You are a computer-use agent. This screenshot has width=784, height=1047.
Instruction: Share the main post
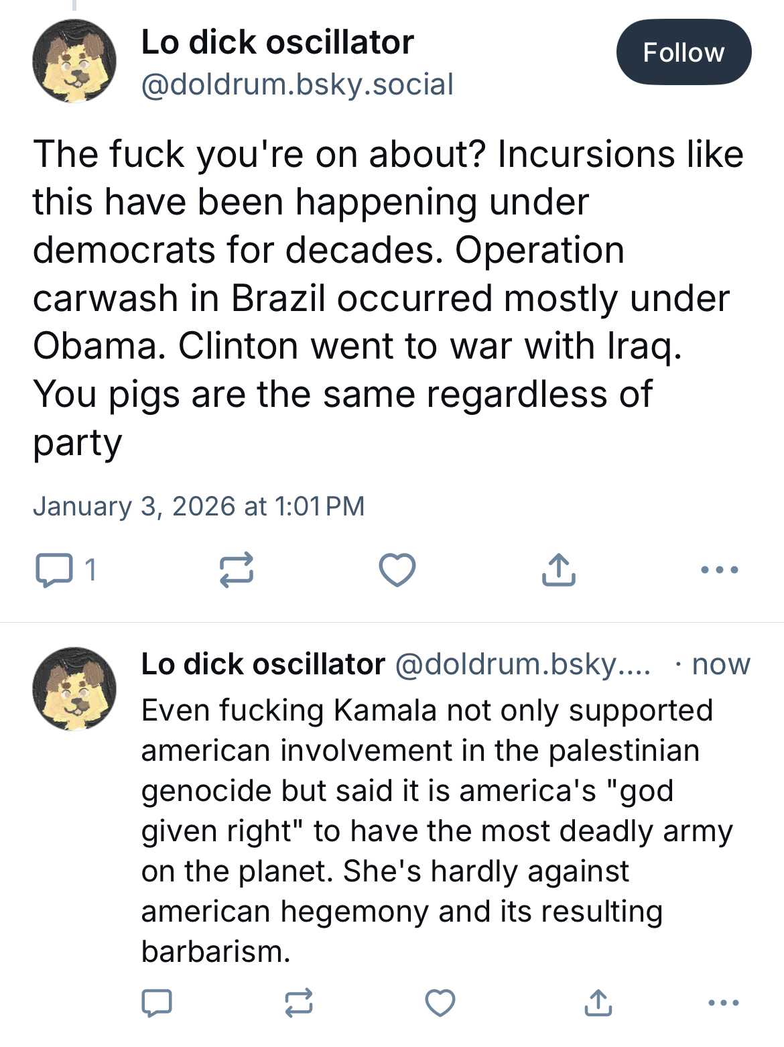pyautogui.click(x=558, y=570)
